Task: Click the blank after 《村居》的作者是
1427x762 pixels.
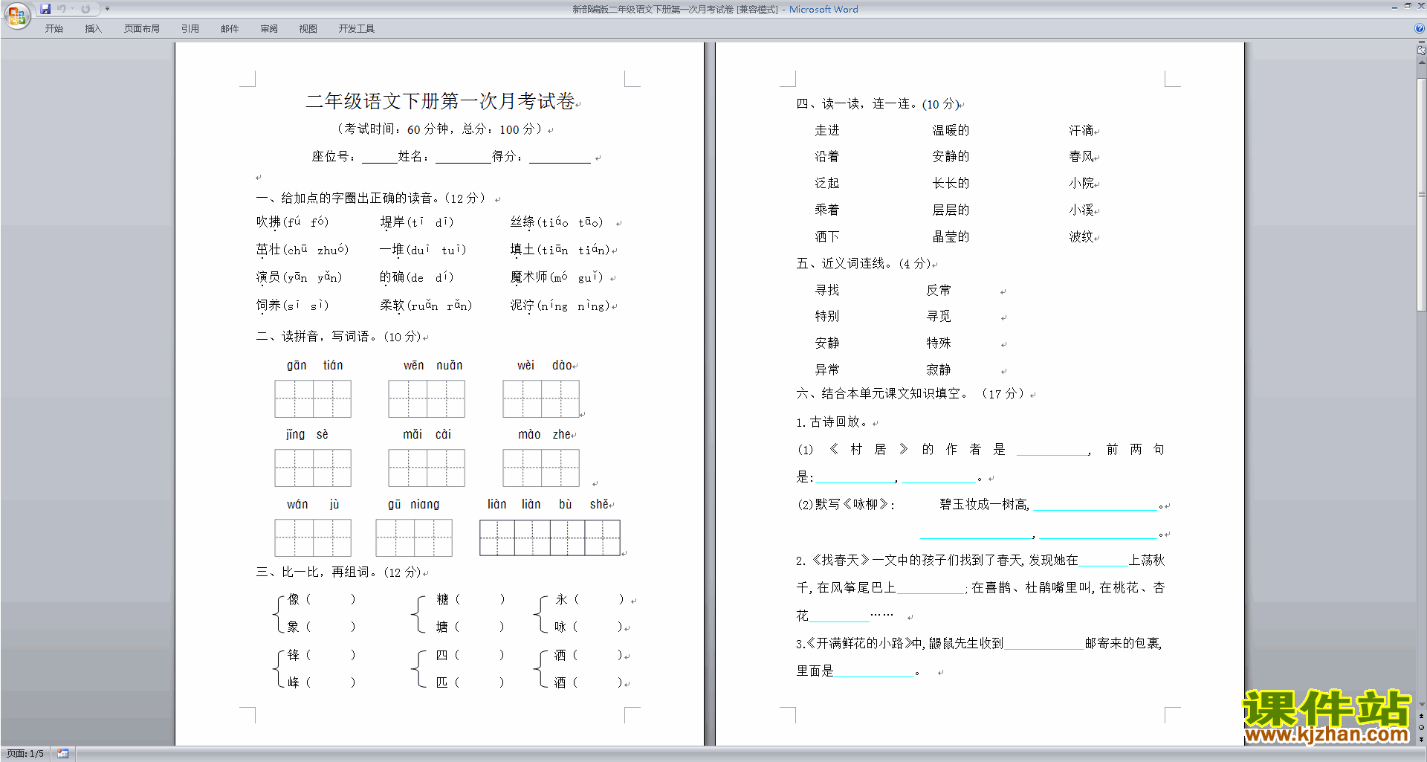Action: pyautogui.click(x=1051, y=450)
